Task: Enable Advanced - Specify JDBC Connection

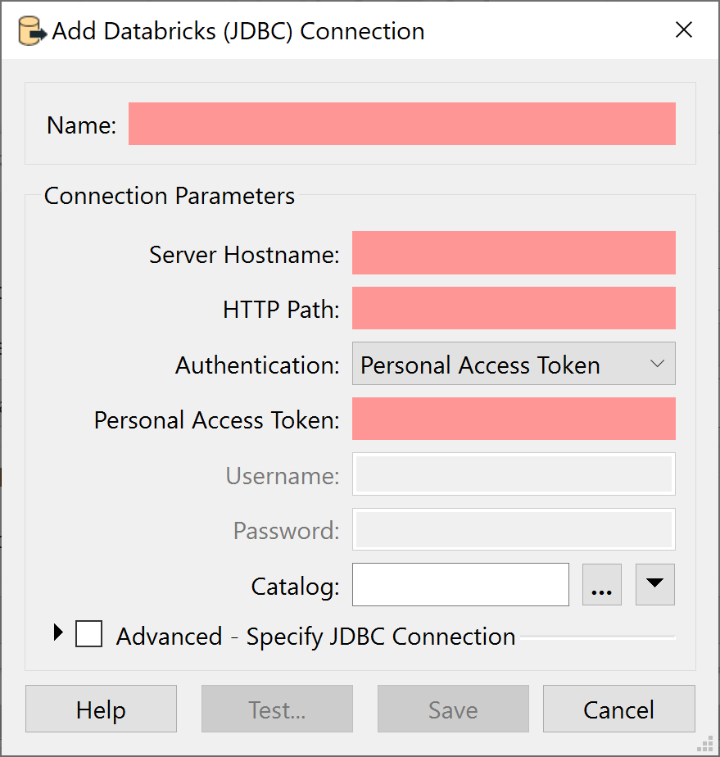Action: pyautogui.click(x=88, y=633)
